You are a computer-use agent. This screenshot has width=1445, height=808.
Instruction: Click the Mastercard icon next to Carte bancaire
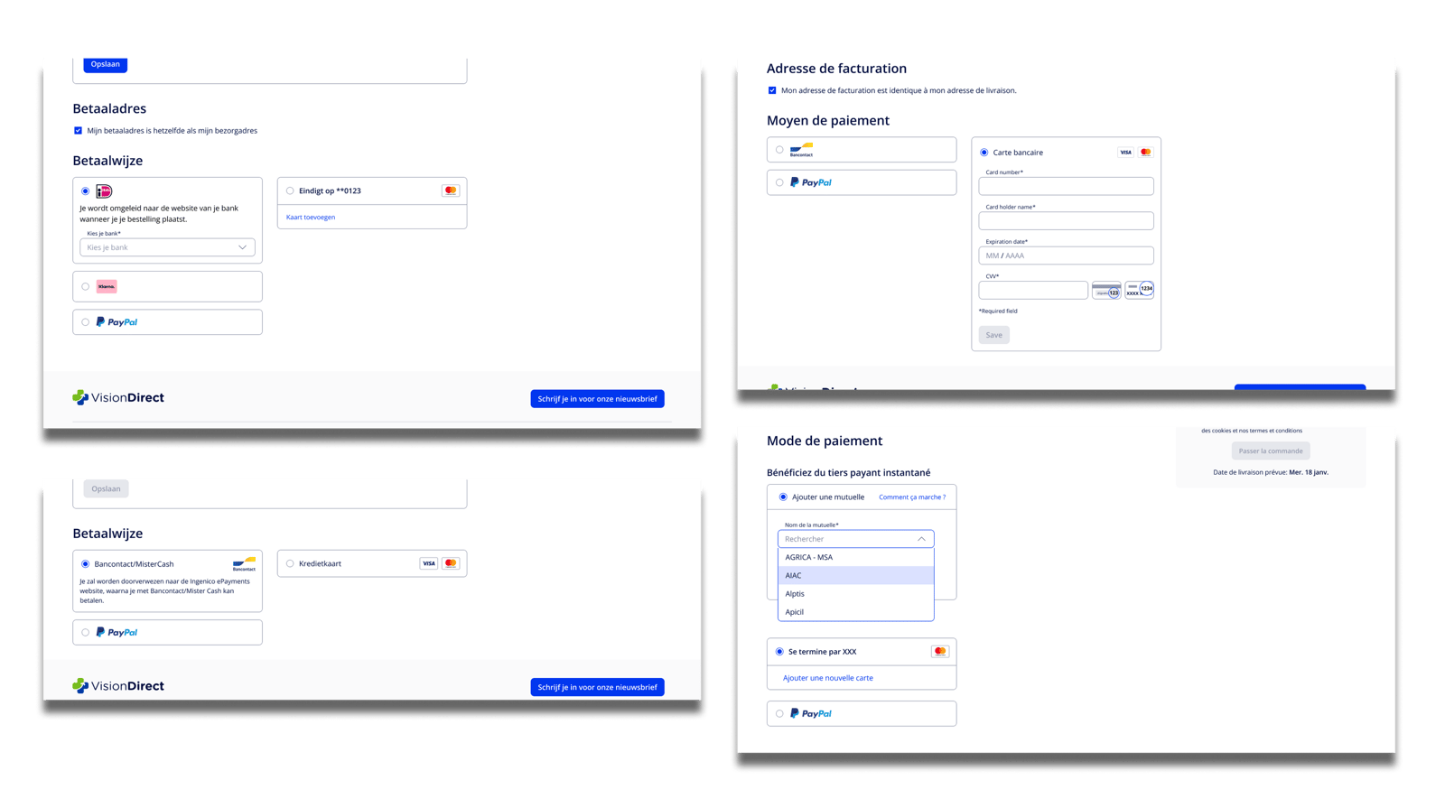point(1146,153)
